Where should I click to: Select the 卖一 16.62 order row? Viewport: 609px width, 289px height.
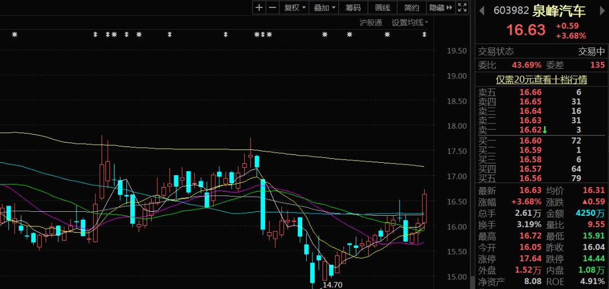click(x=530, y=130)
